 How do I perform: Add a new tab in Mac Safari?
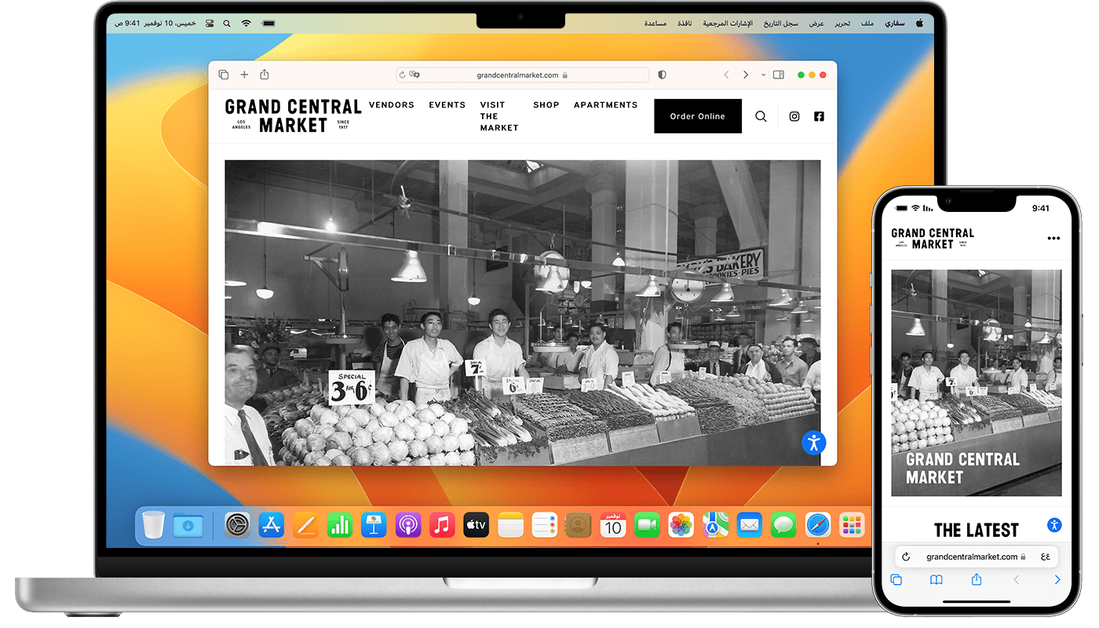[244, 75]
